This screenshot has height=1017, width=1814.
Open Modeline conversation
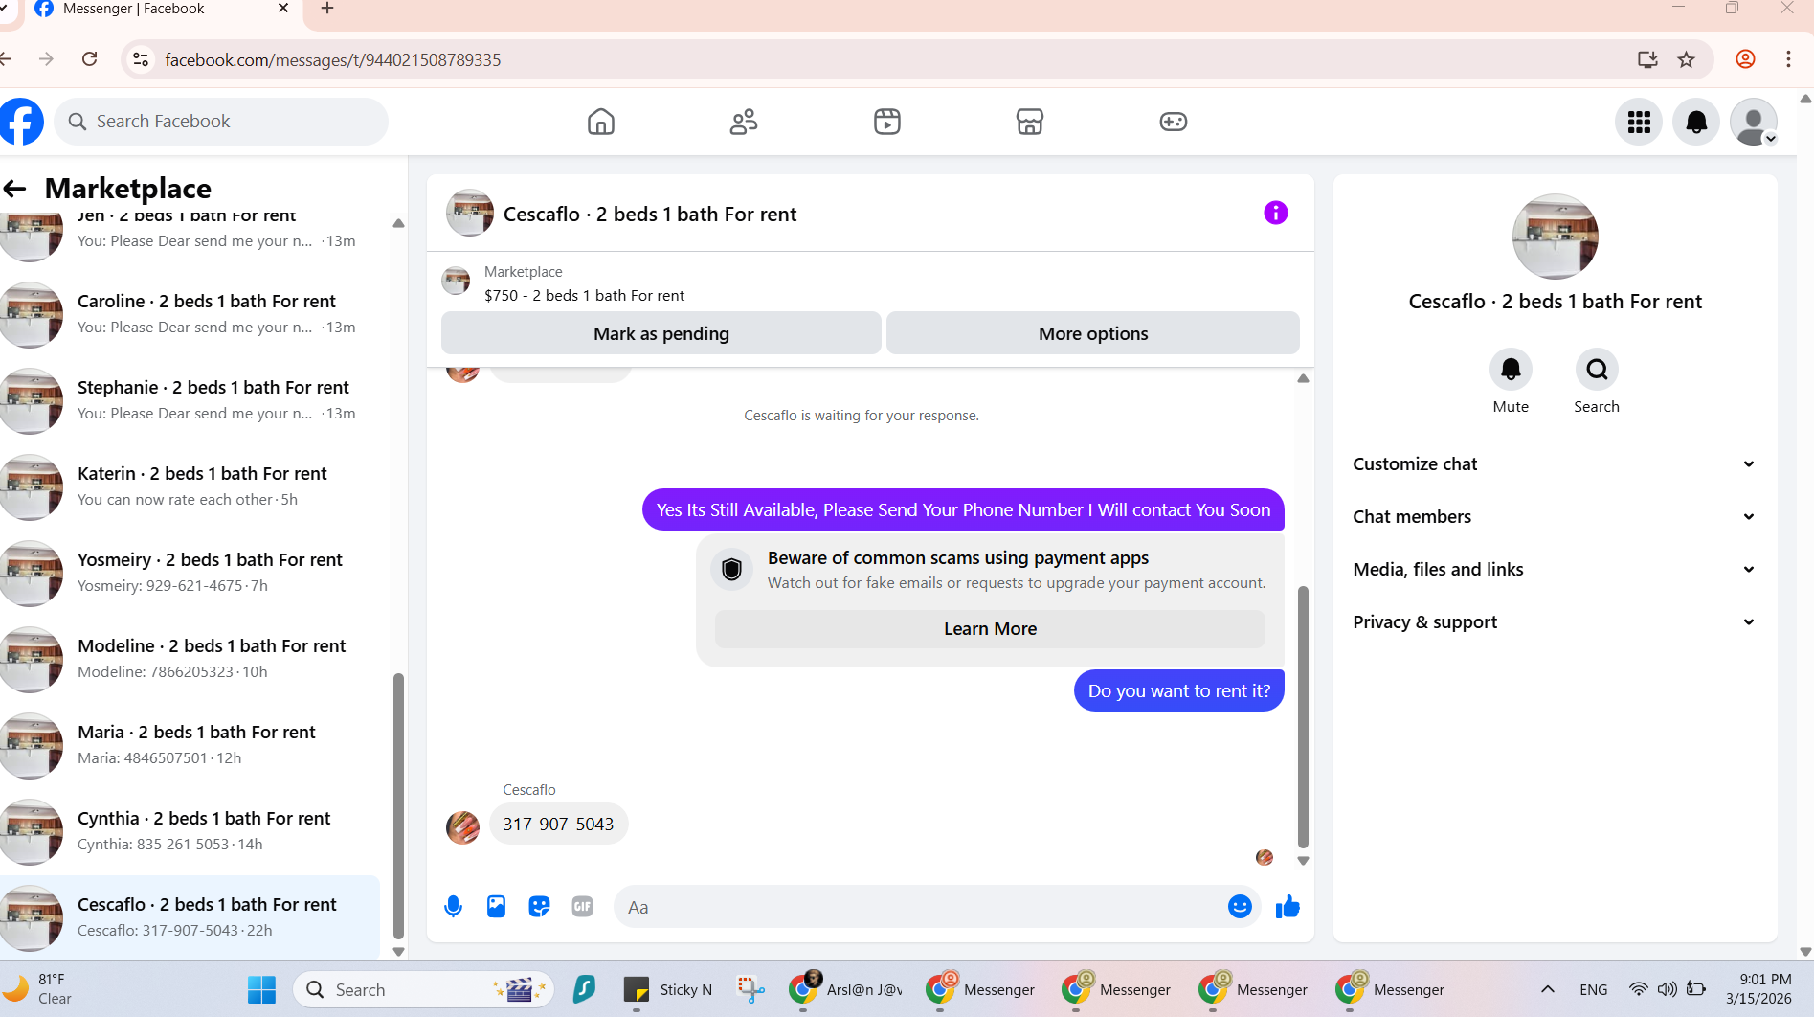[191, 659]
